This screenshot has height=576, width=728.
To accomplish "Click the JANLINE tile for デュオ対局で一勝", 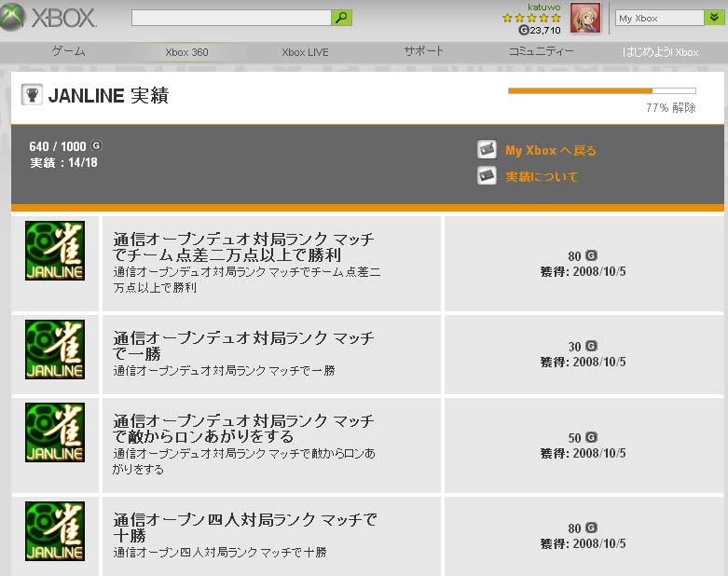I will 55,350.
